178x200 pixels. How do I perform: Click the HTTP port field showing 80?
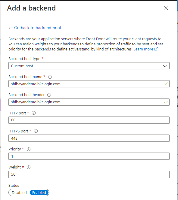pyautogui.click(x=89, y=120)
